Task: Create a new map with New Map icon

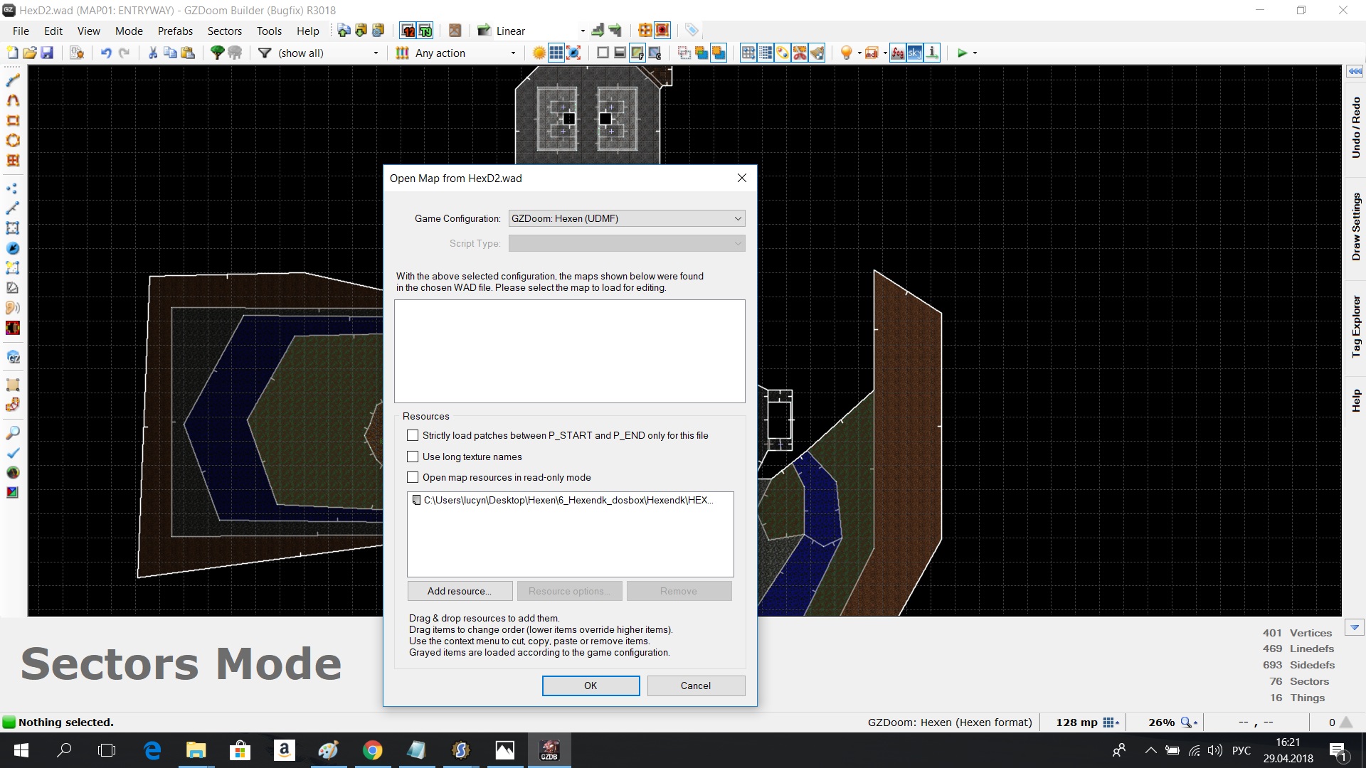Action: tap(12, 53)
